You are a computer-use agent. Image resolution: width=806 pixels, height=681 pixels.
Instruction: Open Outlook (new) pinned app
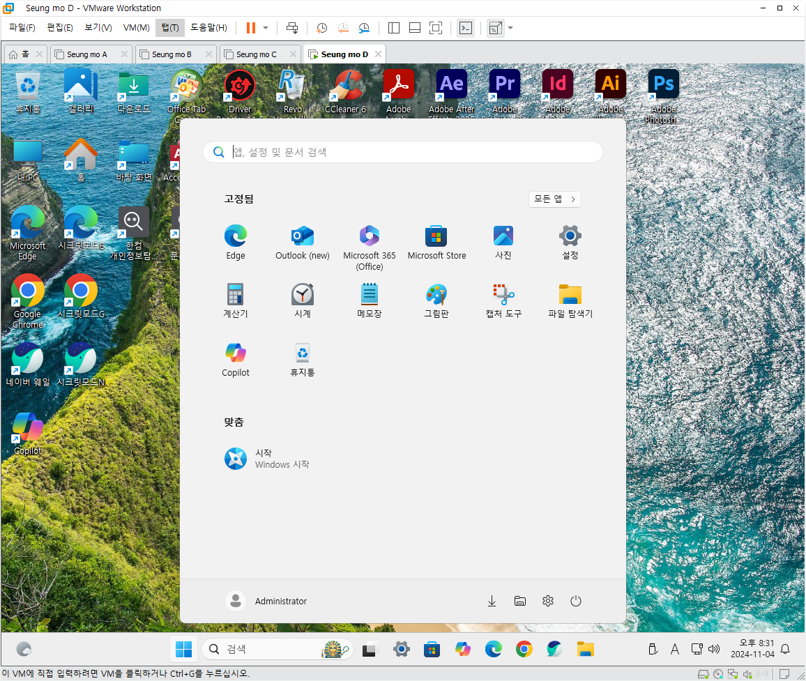[303, 243]
